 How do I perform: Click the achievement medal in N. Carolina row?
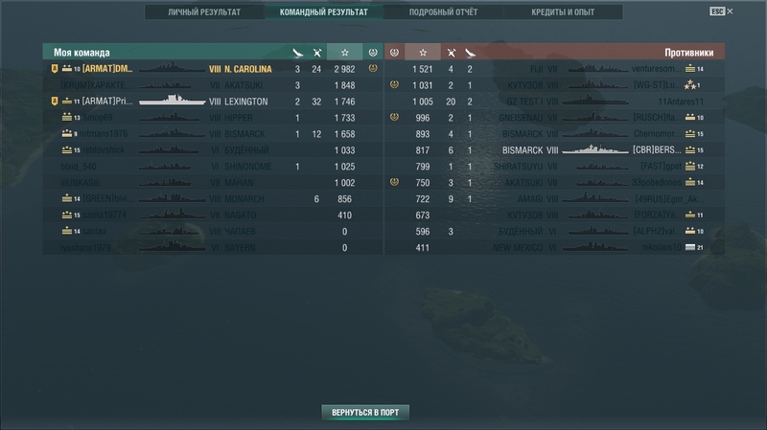click(373, 68)
